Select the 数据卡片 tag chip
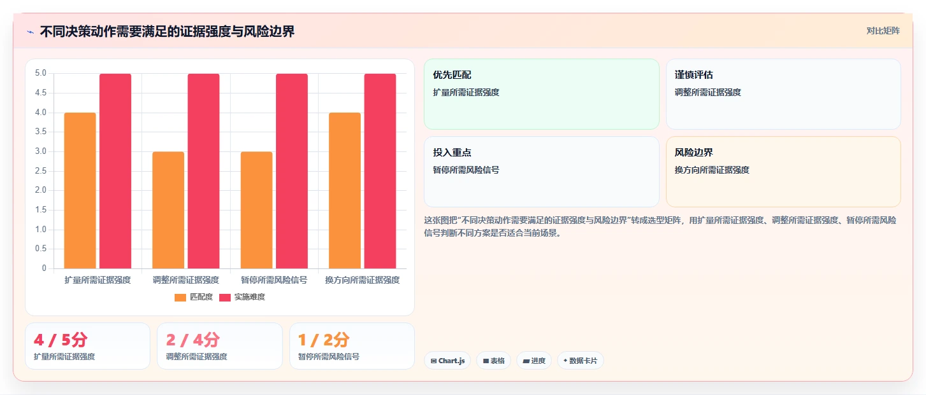This screenshot has width=926, height=395. 580,361
